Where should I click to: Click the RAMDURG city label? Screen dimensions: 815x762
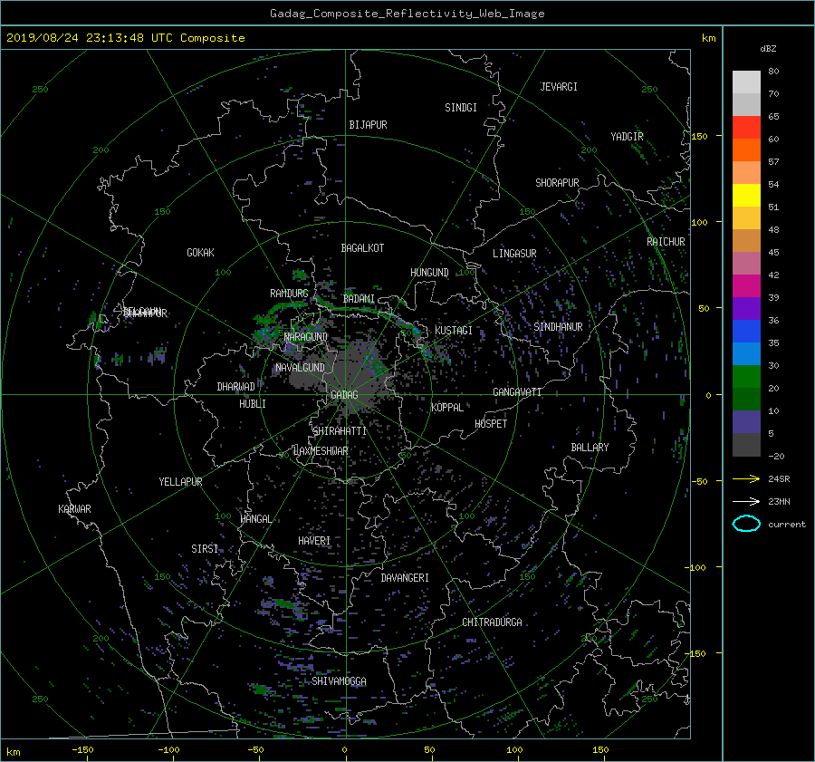point(289,294)
